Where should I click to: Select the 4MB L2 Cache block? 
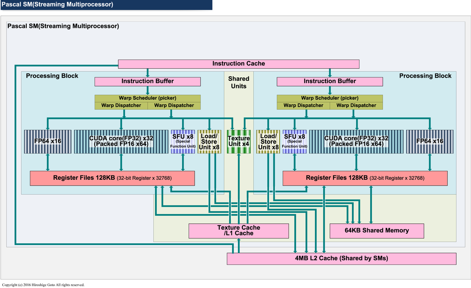point(341,258)
